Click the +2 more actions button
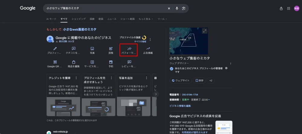Viewport: 302px width, 134px height. click(x=211, y=81)
